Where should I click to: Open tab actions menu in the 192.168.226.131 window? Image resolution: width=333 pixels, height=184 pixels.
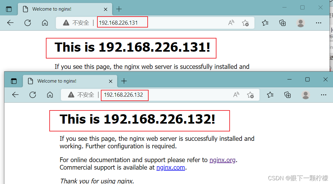(x=9, y=9)
